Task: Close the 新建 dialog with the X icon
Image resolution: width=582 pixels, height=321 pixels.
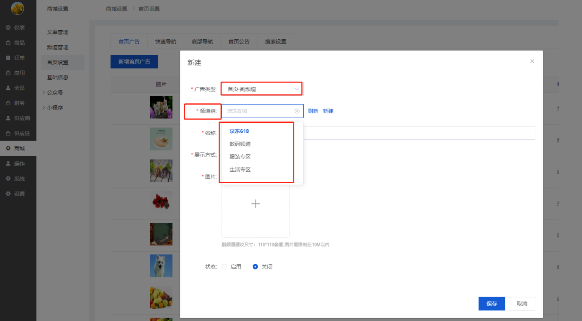Action: [532, 61]
